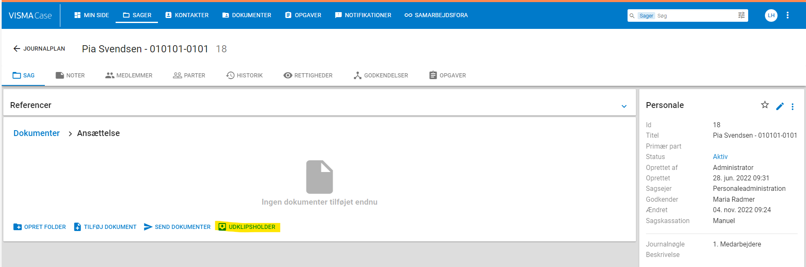
Task: Edit case details with pencil icon
Action: coord(780,106)
